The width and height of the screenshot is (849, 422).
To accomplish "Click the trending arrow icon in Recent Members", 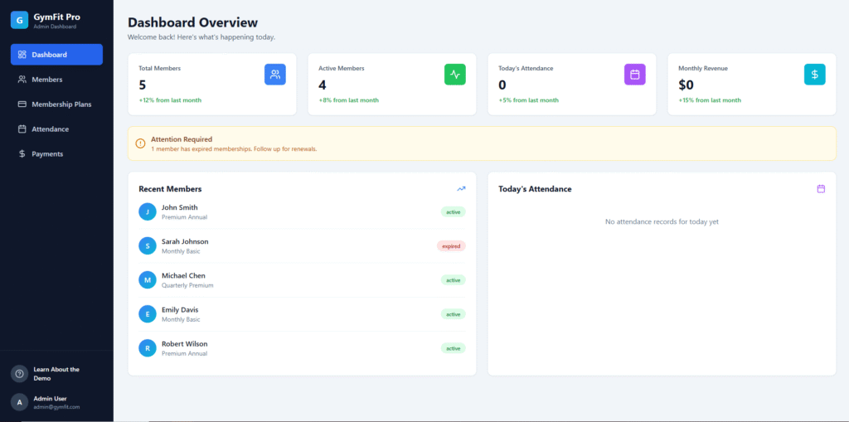I will point(461,189).
